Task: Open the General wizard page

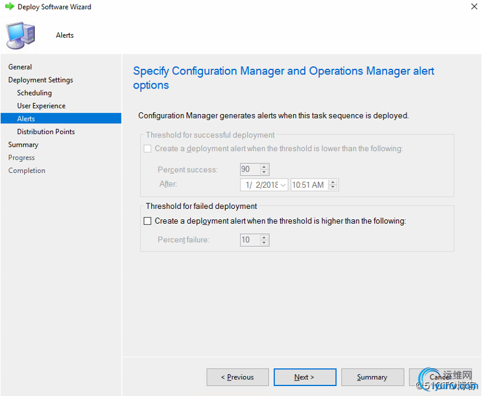Action: point(20,67)
